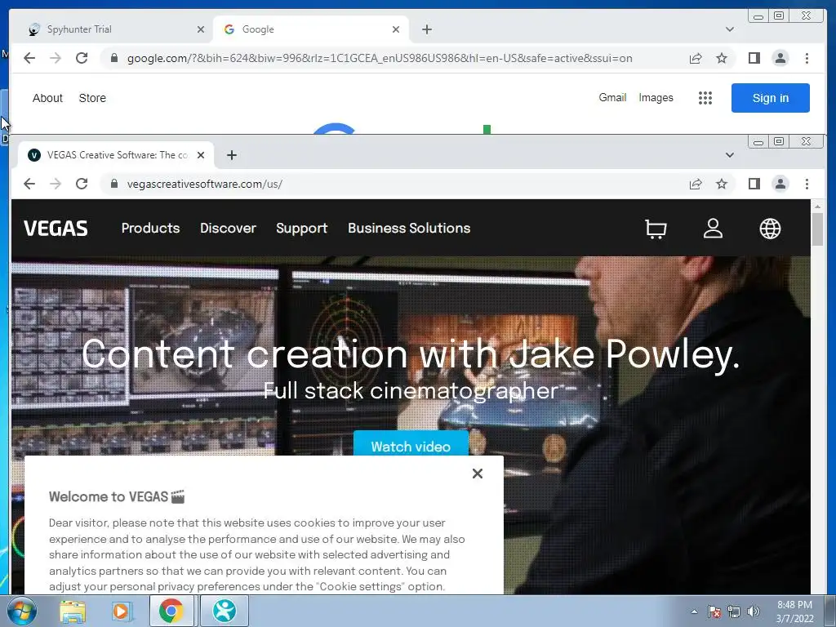This screenshot has height=627, width=836.
Task: Open the Gmail link on Google
Action: 612,98
